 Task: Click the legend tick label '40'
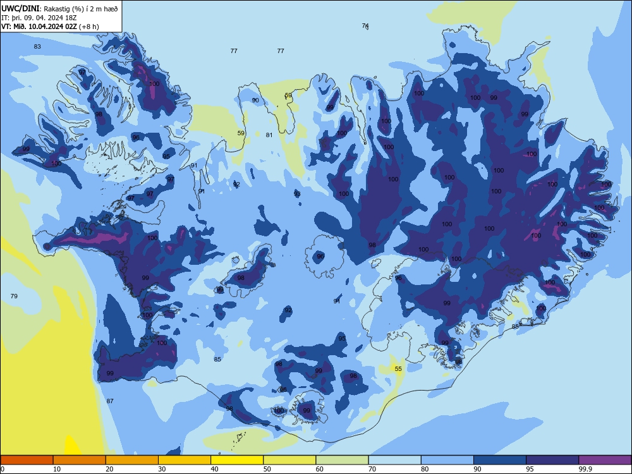pyautogui.click(x=214, y=469)
